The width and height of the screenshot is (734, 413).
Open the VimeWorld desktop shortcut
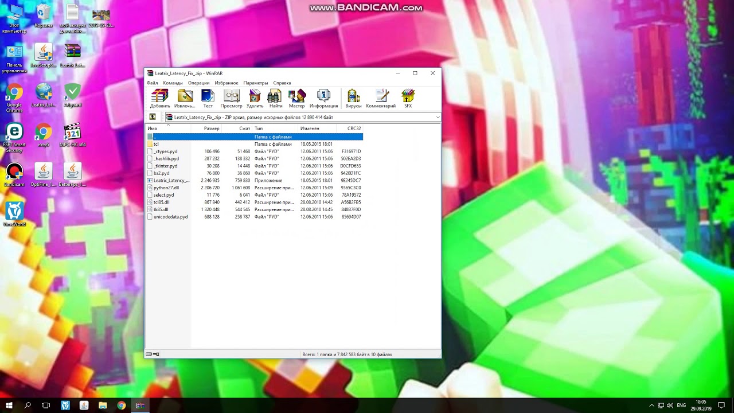tap(14, 214)
